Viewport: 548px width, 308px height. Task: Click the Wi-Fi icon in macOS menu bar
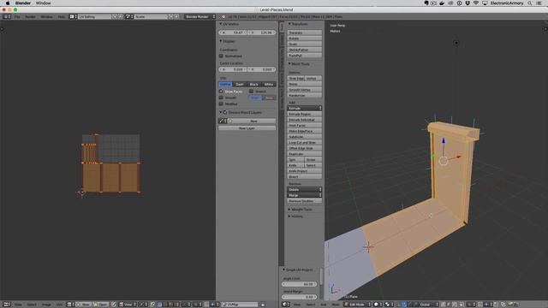pyautogui.click(x=476, y=3)
